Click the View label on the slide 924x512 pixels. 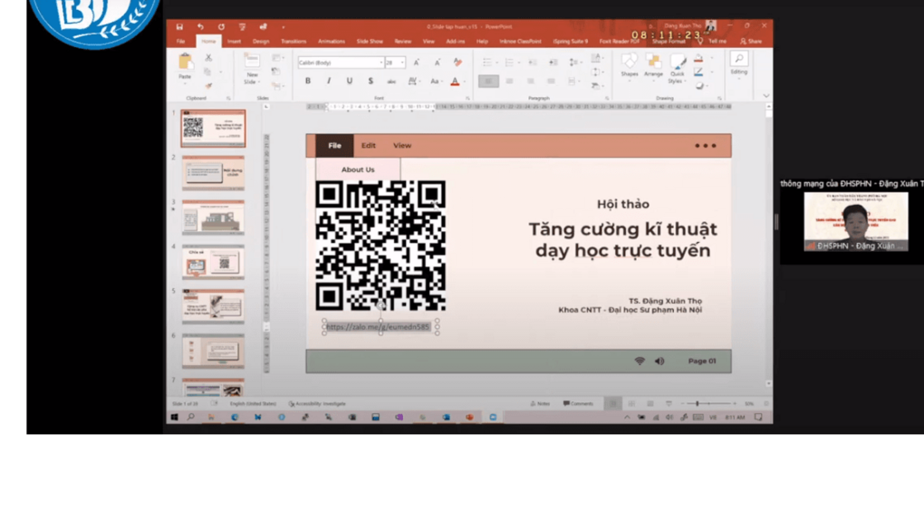(402, 146)
